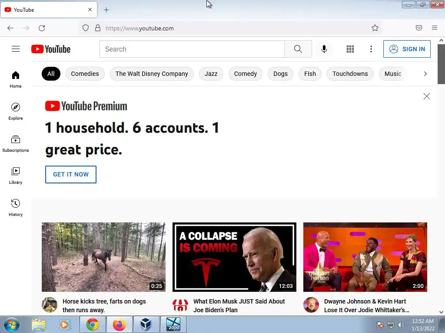Viewport: 445px width, 333px height.
Task: Select the Fish chip
Action: tap(310, 74)
